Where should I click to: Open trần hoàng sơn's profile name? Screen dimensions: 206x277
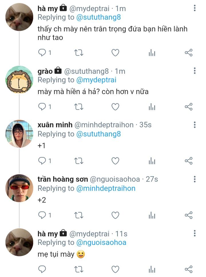click(x=63, y=179)
